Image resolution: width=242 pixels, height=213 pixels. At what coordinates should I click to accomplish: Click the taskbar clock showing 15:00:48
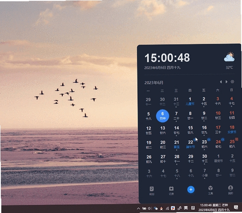pos(214,207)
